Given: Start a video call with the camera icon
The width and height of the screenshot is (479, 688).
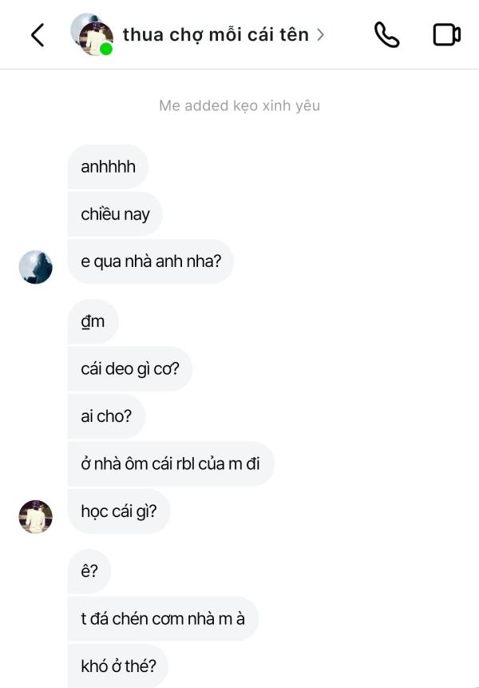Looking at the screenshot, I should 446,34.
